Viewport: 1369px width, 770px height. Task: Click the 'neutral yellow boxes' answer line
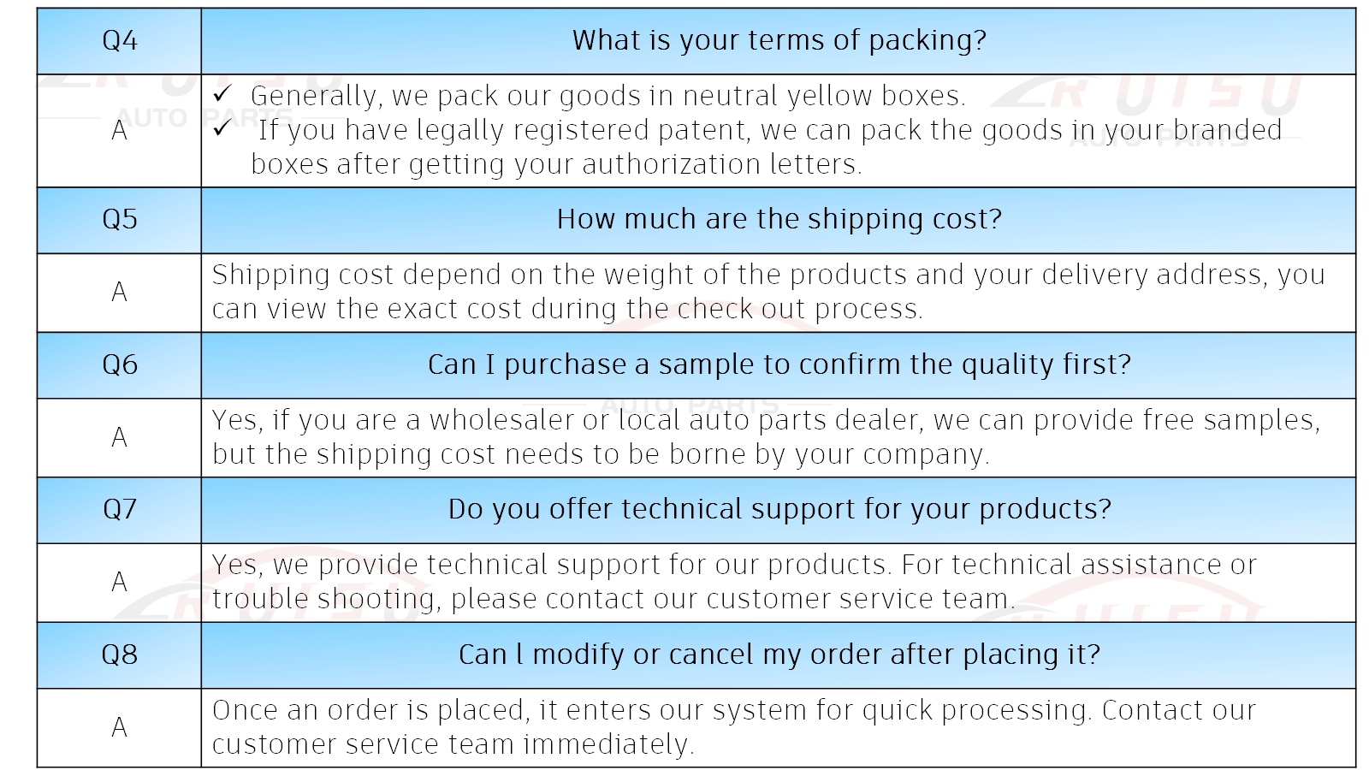(607, 96)
